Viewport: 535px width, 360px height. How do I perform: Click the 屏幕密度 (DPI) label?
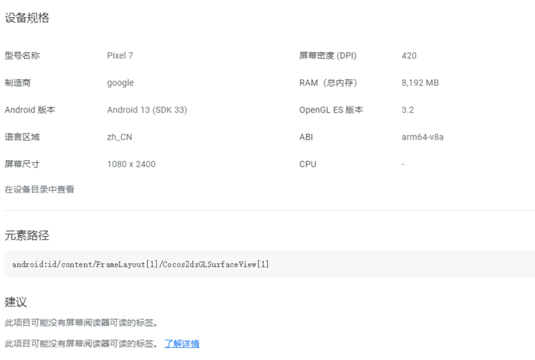(x=327, y=56)
